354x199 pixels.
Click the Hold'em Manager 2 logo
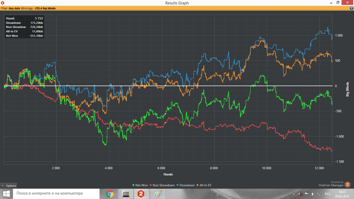(348, 184)
